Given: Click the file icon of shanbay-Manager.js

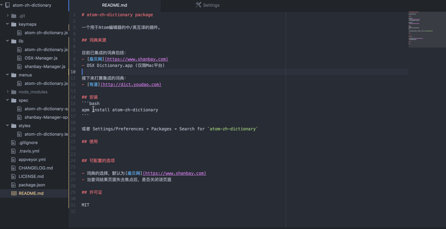Looking at the screenshot, I should point(20,67).
